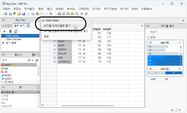Screen dimensions: 187x113
Task: Click the OR button
Action: [166, 79]
